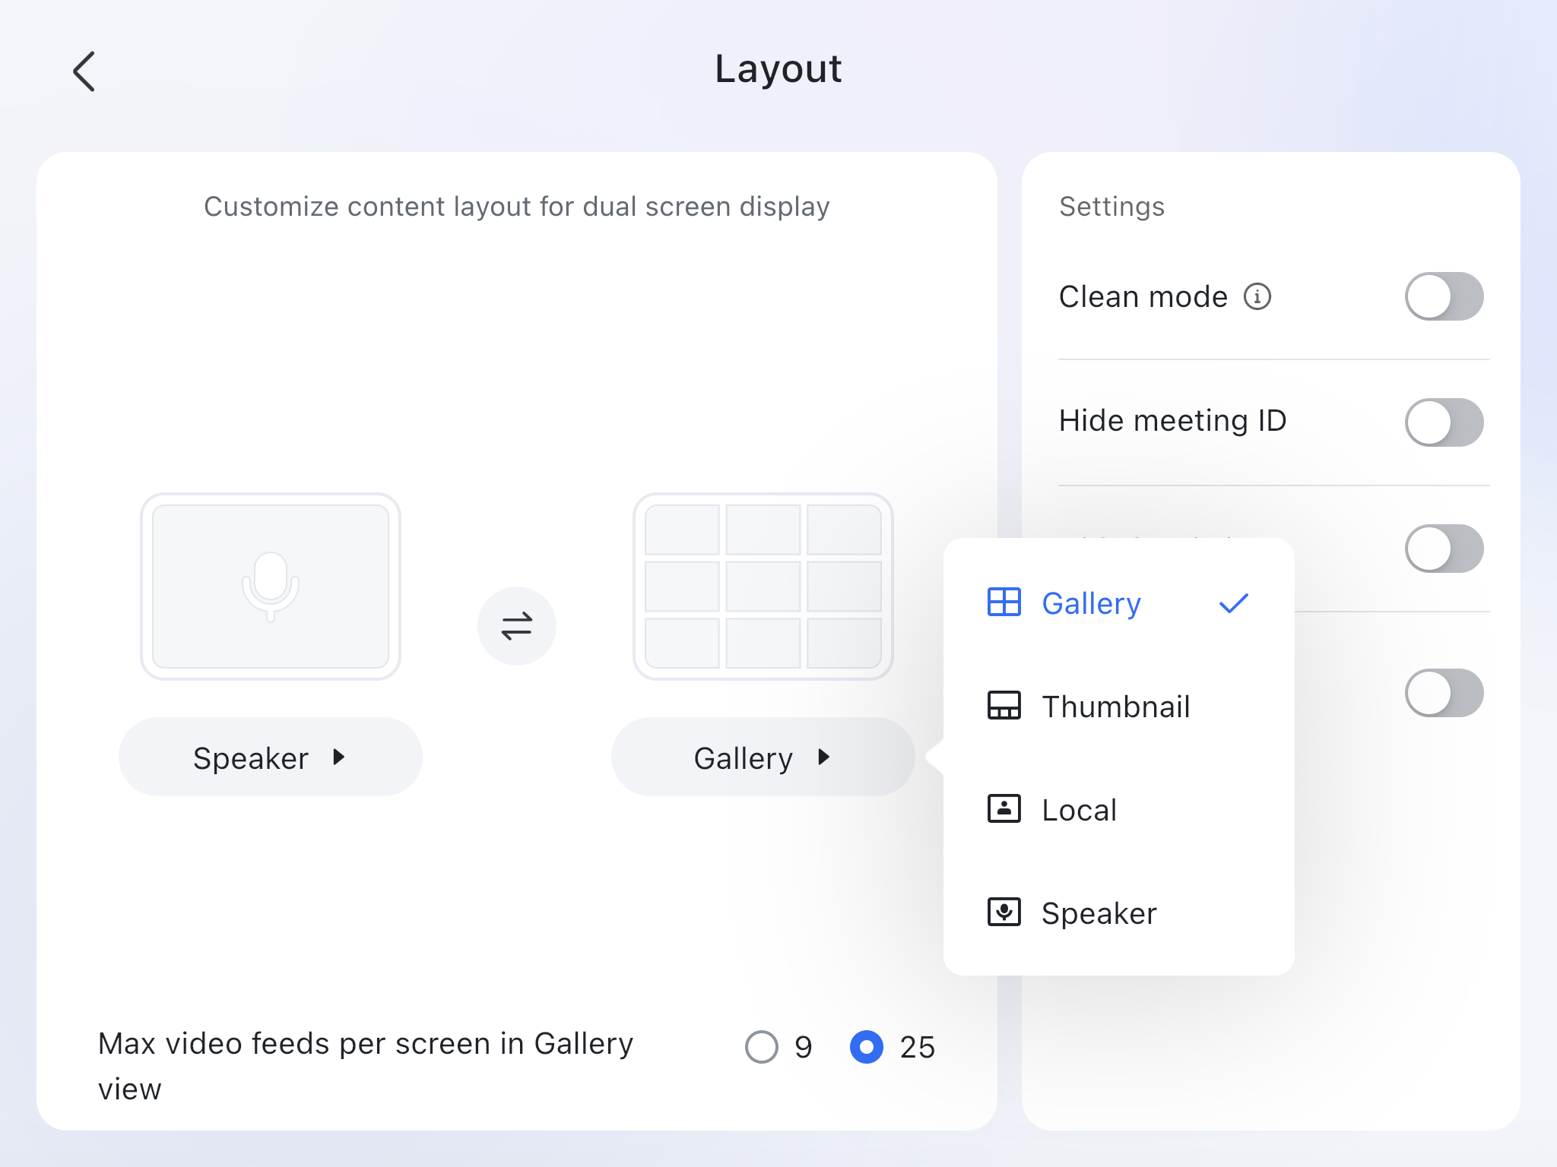Select 25 max video feeds per screen
Screen dimensions: 1557x1167
coord(867,1046)
